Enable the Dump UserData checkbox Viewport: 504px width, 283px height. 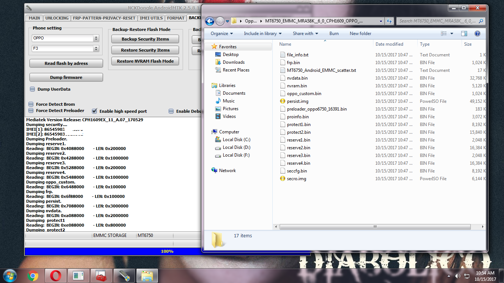point(32,89)
